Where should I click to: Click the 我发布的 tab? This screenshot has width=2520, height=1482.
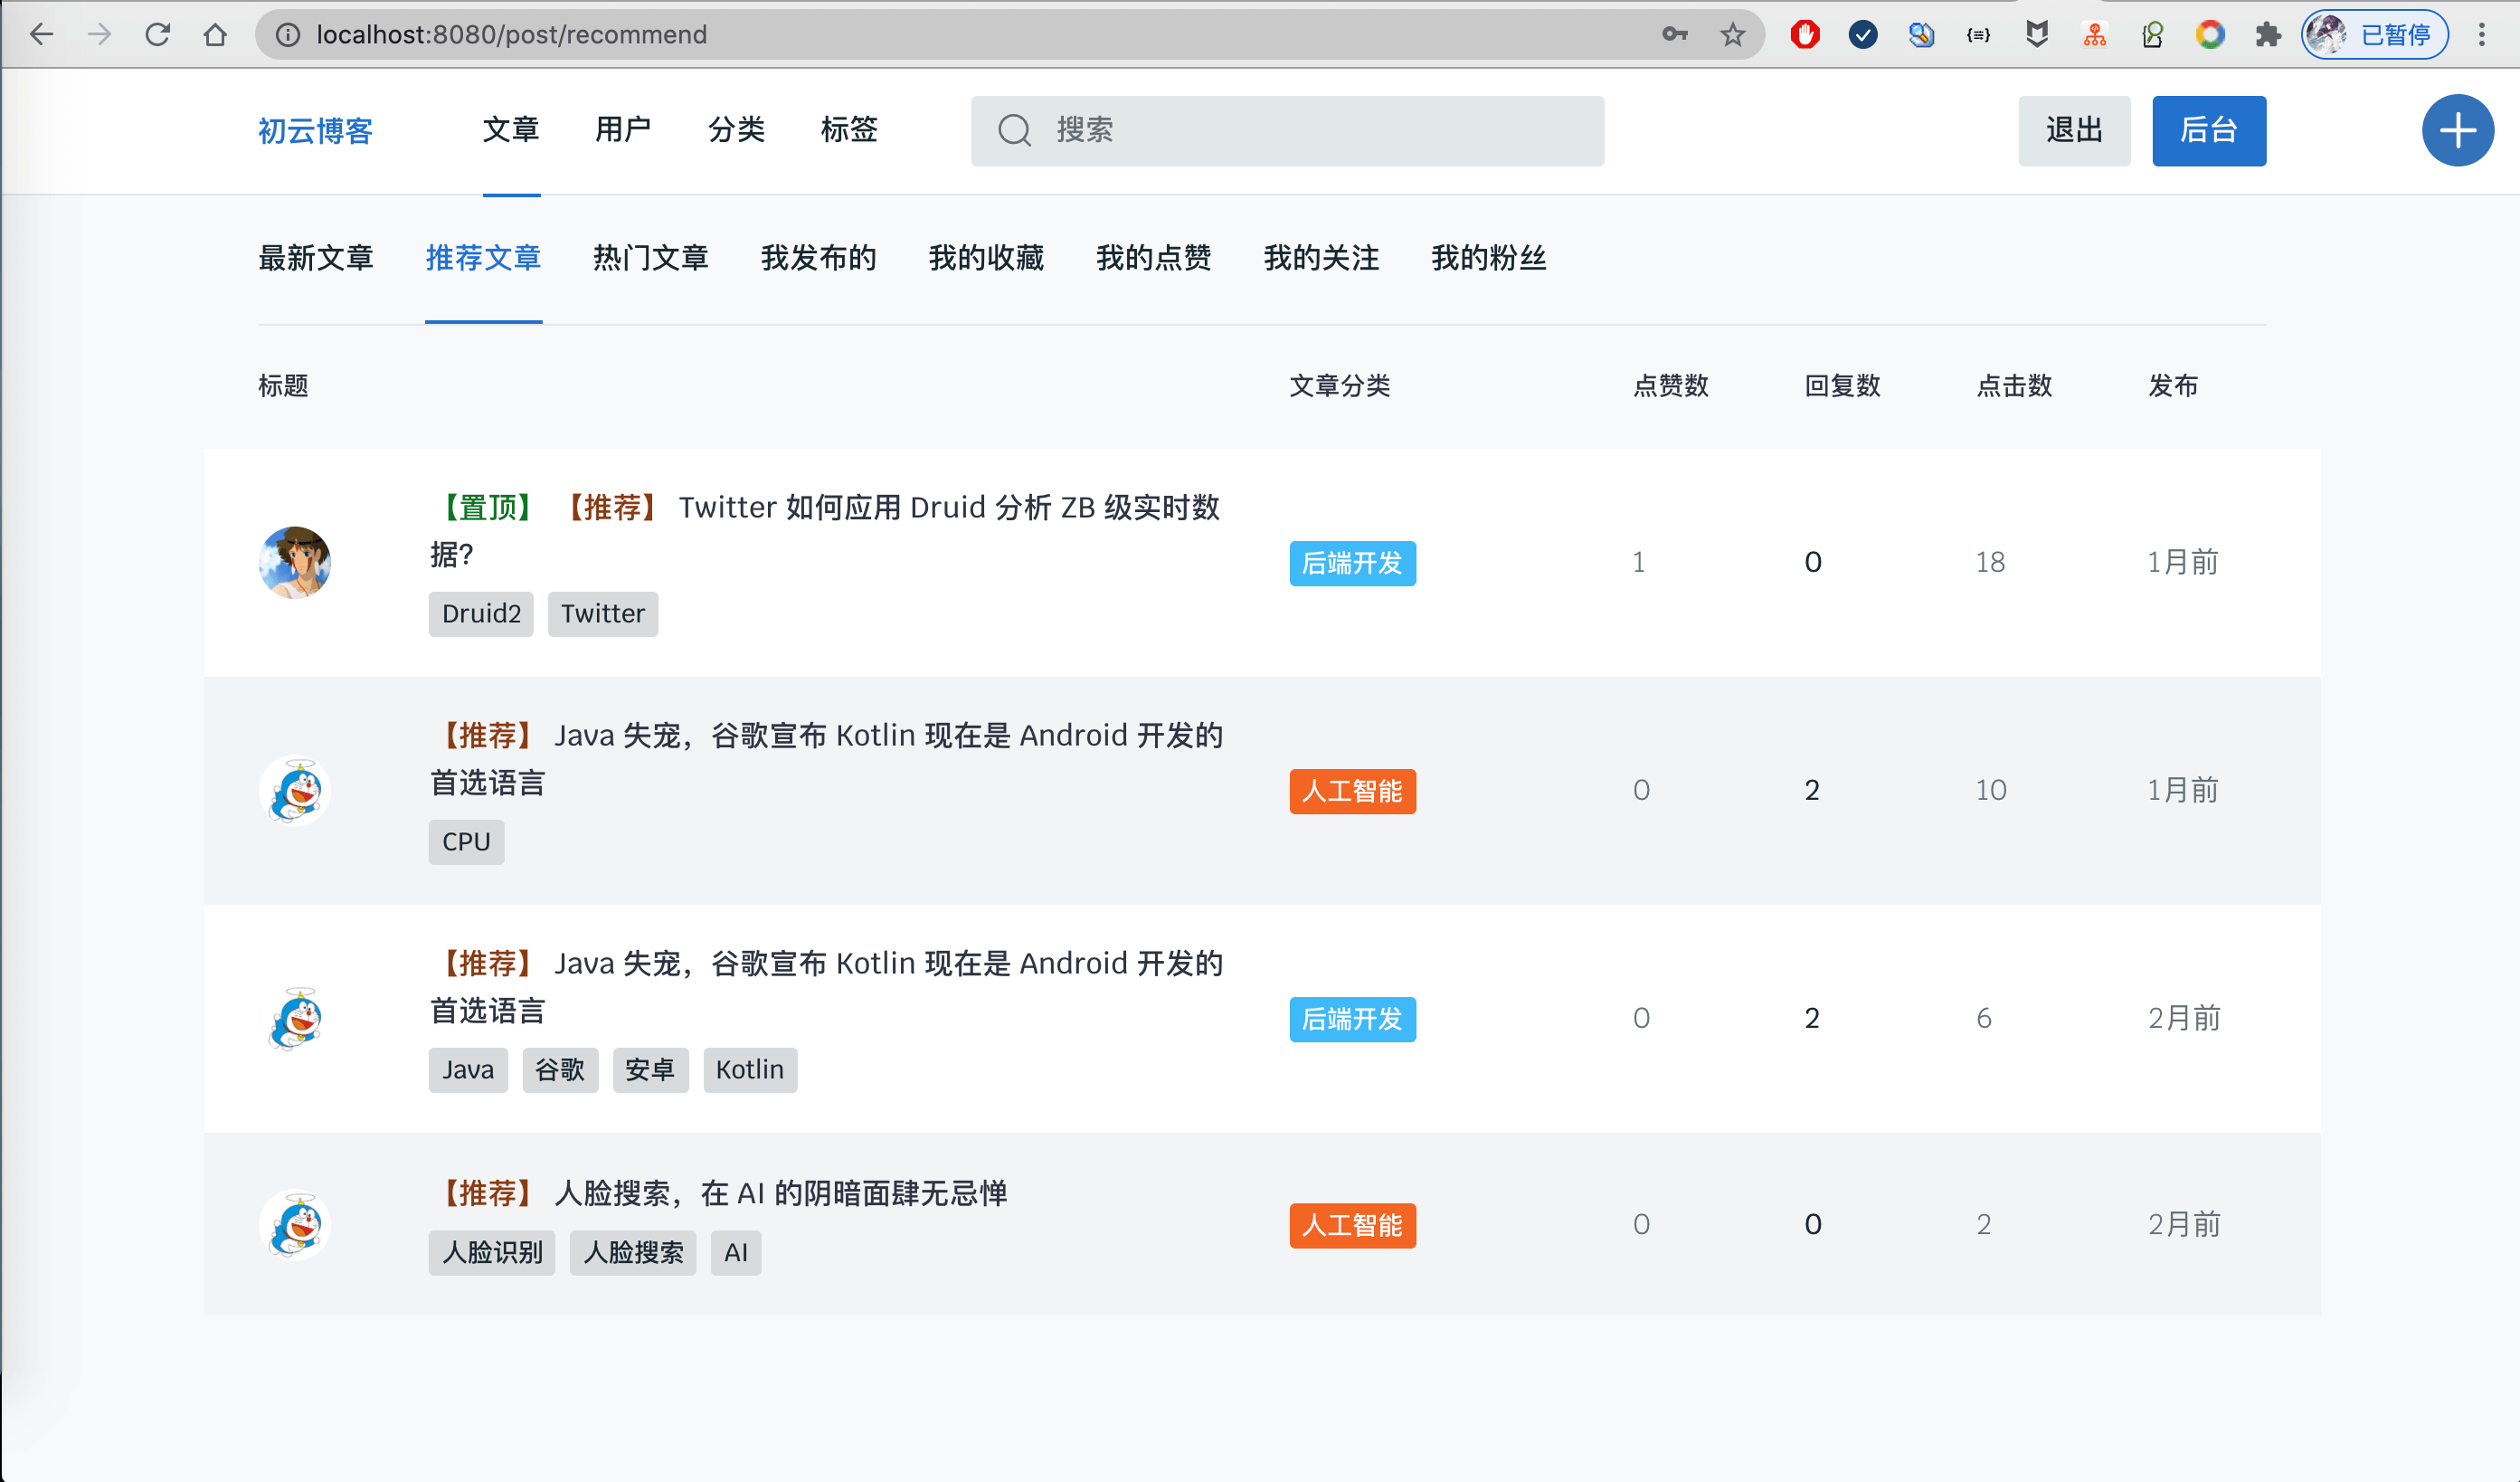tap(817, 260)
